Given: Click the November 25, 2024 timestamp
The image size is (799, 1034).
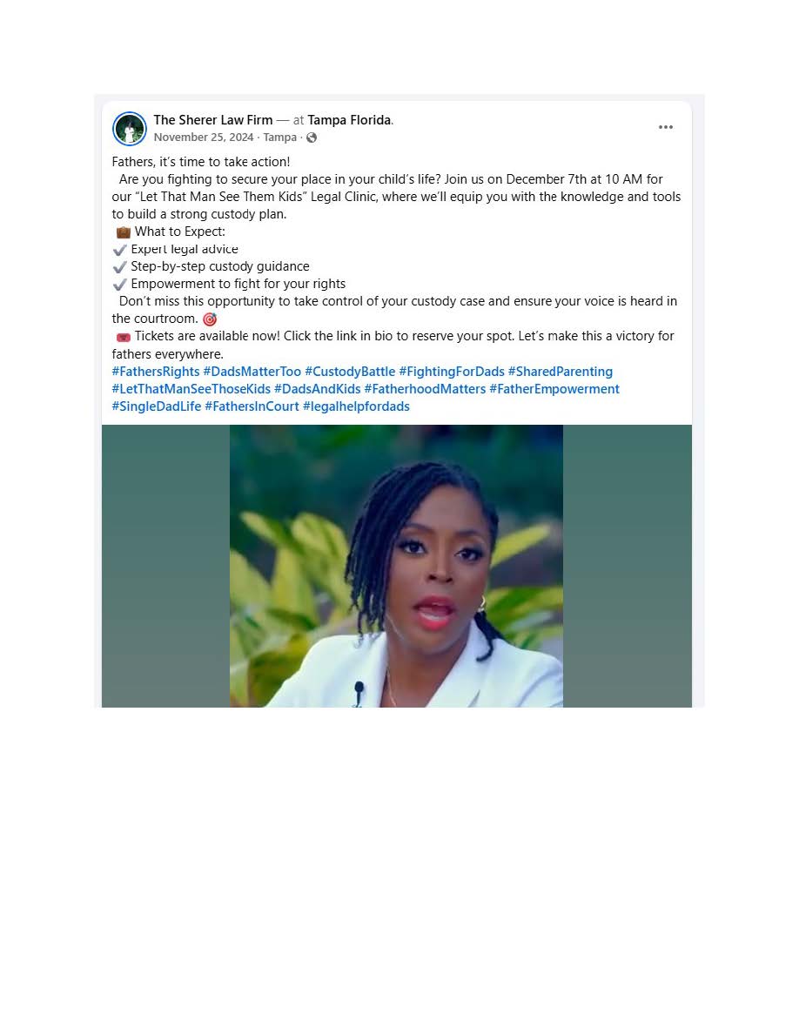Looking at the screenshot, I should (x=204, y=138).
